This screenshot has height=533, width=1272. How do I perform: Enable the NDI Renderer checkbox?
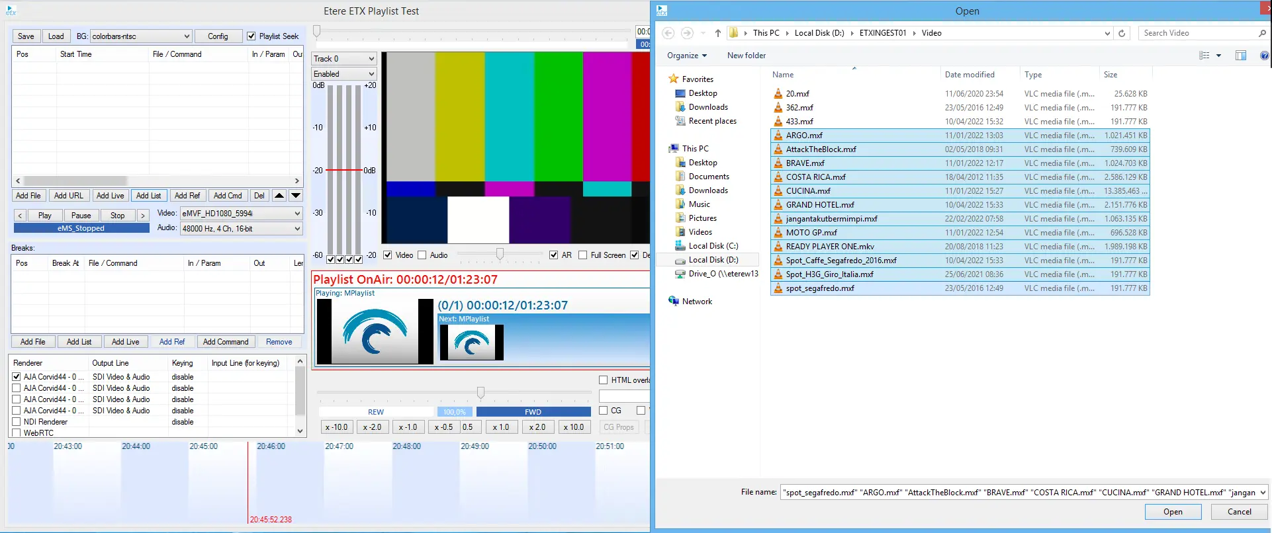(17, 422)
